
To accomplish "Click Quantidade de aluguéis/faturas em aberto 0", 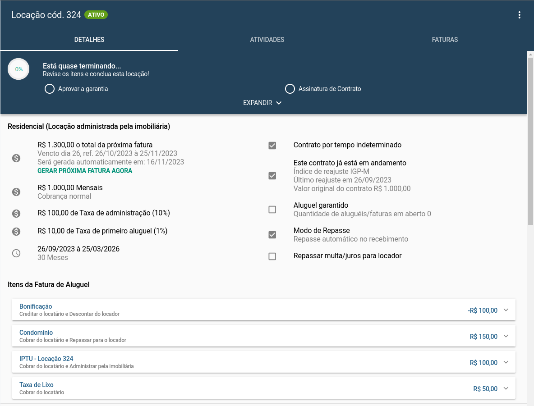I will [362, 214].
